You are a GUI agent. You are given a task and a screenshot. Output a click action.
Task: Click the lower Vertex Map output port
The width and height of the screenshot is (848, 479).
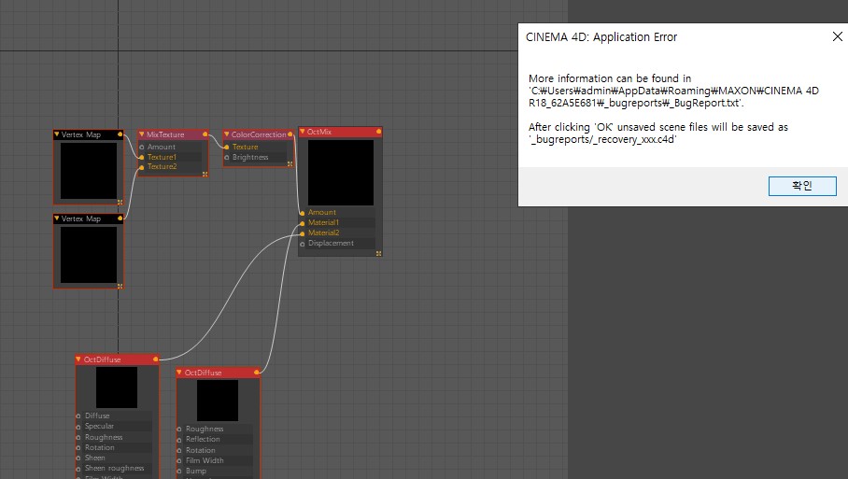[x=120, y=218]
